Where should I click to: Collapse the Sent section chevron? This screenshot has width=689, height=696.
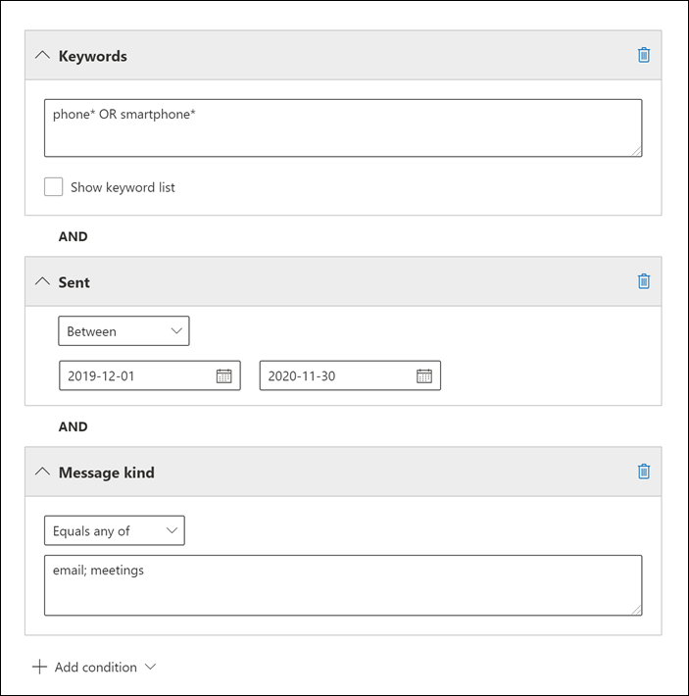point(41,281)
